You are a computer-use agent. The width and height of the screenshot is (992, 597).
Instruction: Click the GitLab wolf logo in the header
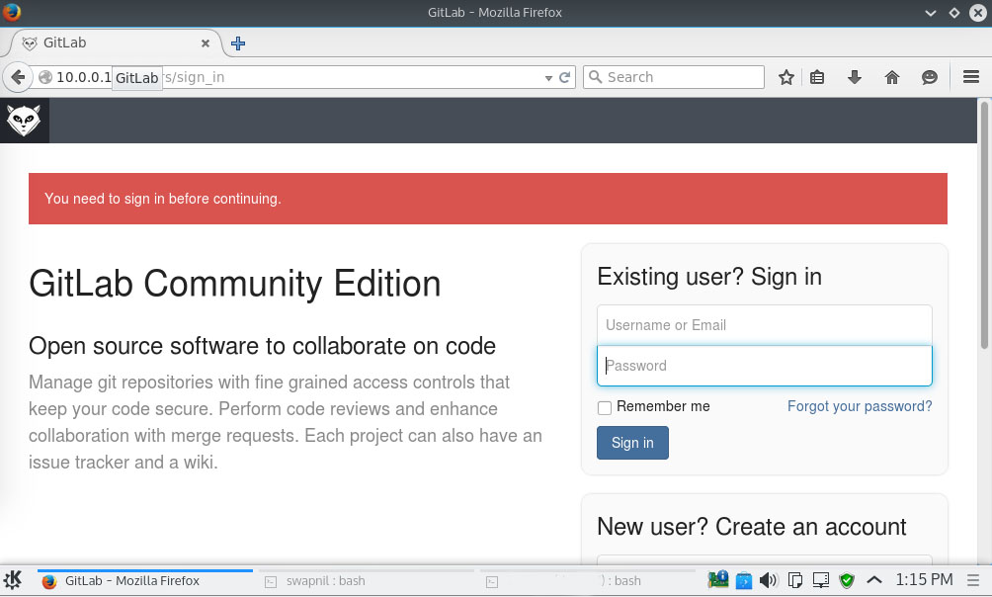point(24,120)
